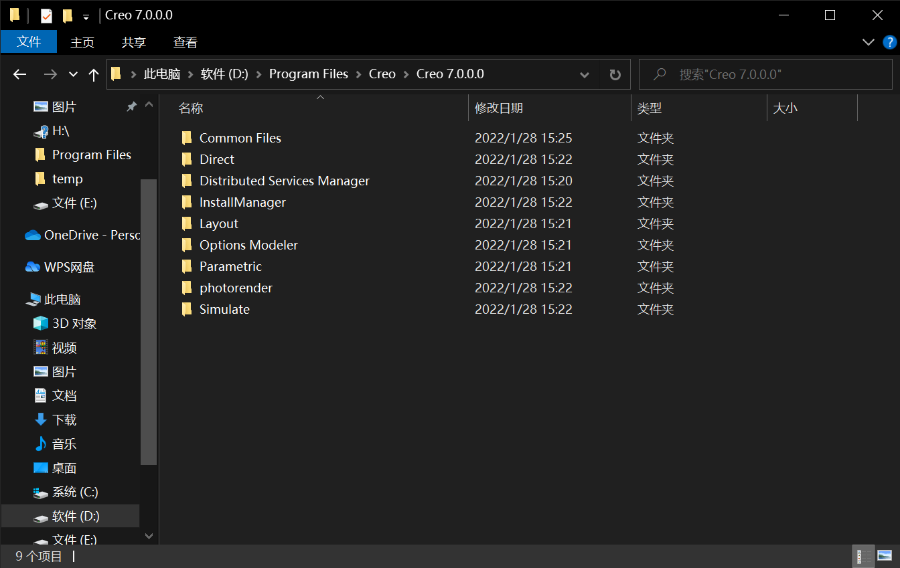This screenshot has width=900, height=568.
Task: Click the New Folder quick access icon in title bar
Action: pyautogui.click(x=67, y=15)
